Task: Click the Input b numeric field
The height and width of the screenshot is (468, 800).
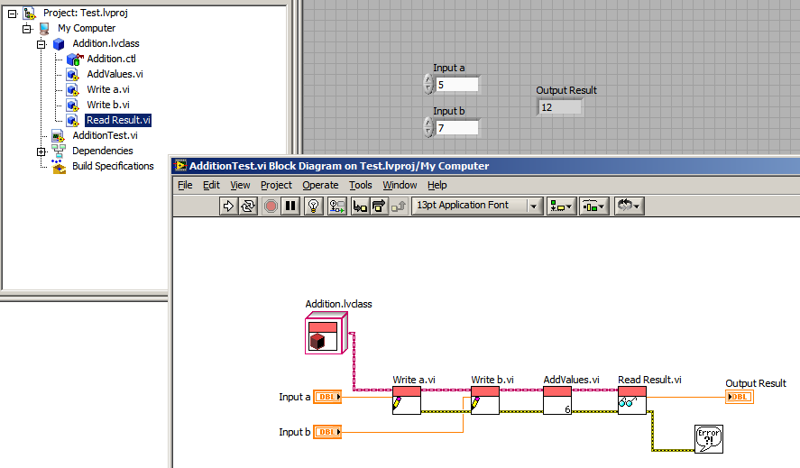Action: pyautogui.click(x=457, y=127)
